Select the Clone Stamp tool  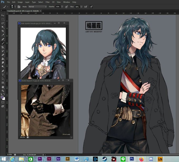(3, 47)
